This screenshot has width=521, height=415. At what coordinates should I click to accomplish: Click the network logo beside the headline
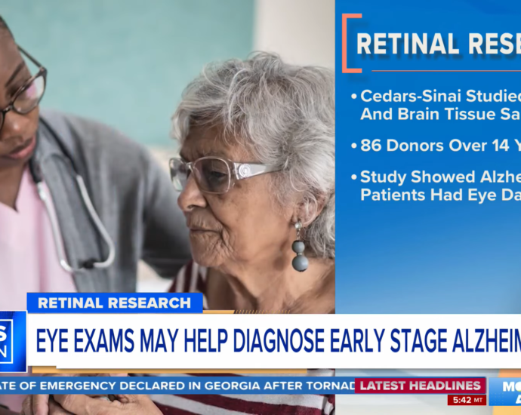click(x=13, y=341)
